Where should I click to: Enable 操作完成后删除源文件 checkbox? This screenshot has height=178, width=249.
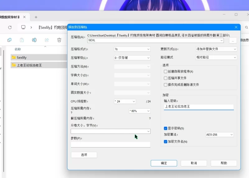click(166, 85)
